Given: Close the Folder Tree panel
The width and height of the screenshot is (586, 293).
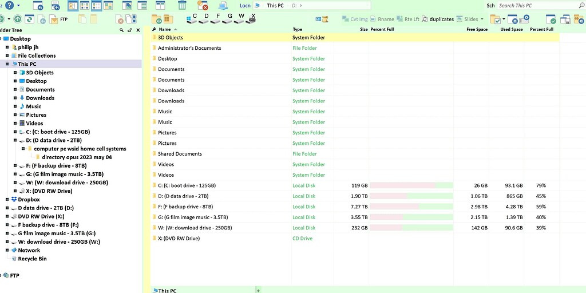Looking at the screenshot, I should point(138,30).
